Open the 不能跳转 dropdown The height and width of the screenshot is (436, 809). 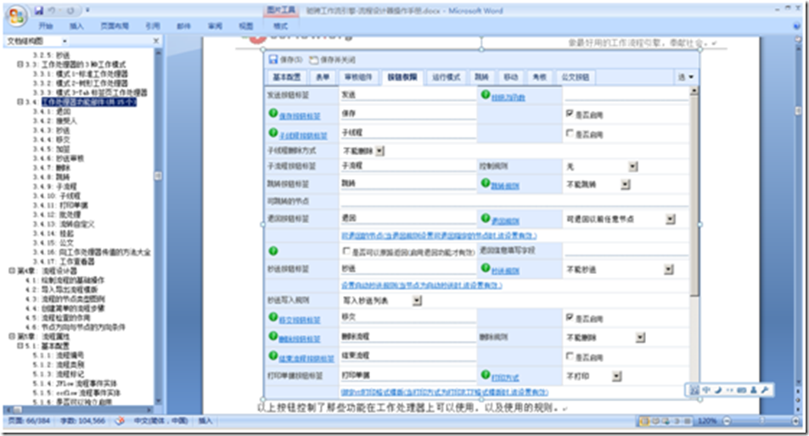[626, 184]
